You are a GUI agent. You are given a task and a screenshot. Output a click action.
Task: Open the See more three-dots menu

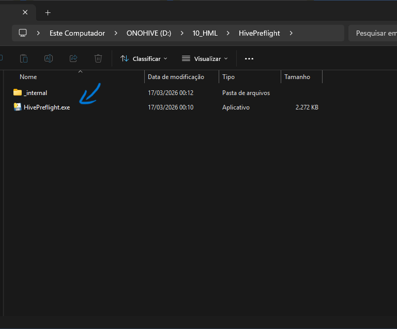(249, 59)
